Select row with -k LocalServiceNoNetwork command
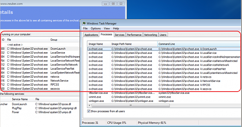 pyautogui.click(x=164, y=65)
